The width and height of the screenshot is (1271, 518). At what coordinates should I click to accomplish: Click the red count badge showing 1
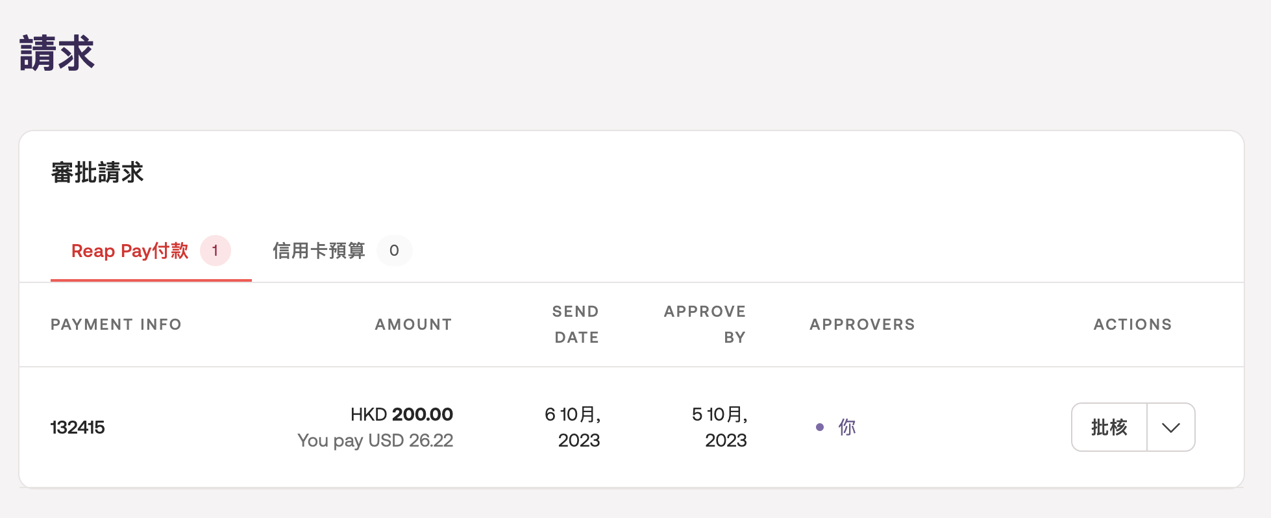(215, 251)
